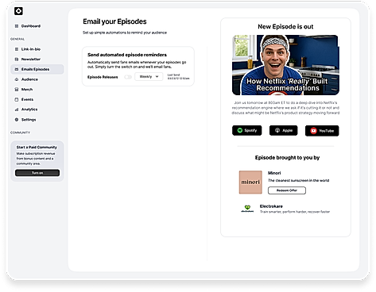The image size is (376, 292).
Task: Click the Electrokare sponsor name
Action: pyautogui.click(x=271, y=206)
